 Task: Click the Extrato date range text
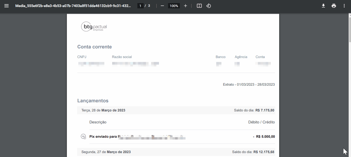pyautogui.click(x=249, y=85)
